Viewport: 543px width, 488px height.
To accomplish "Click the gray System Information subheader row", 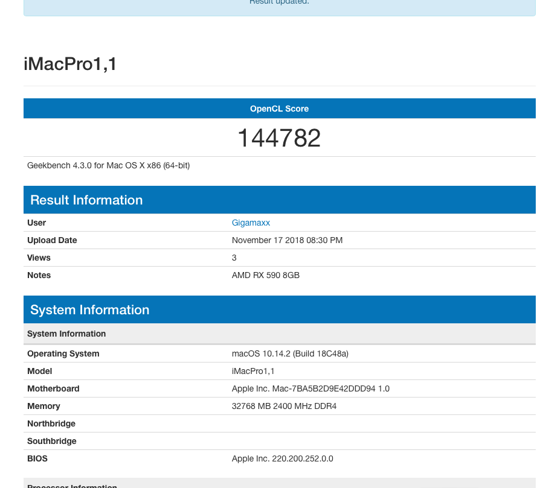I will point(66,334).
